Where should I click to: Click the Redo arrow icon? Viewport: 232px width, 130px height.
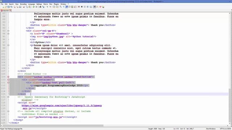pos(37,7)
